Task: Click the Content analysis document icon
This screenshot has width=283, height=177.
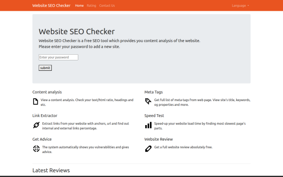Action: click(35, 101)
